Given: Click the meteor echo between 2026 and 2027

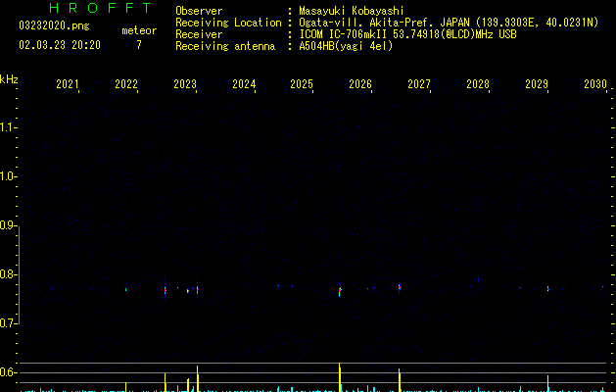Looking at the screenshot, I should [x=400, y=288].
